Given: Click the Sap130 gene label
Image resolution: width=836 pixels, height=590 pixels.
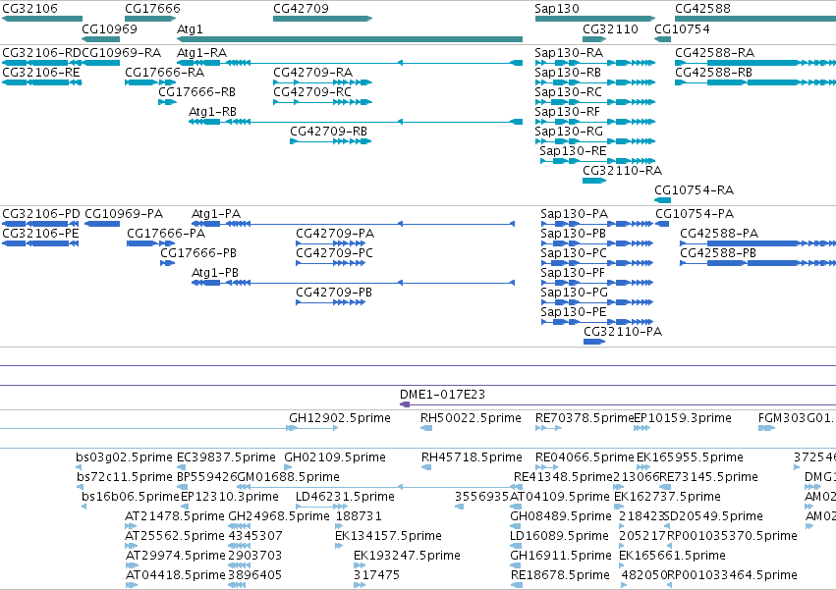Looking at the screenshot, I should [x=557, y=9].
